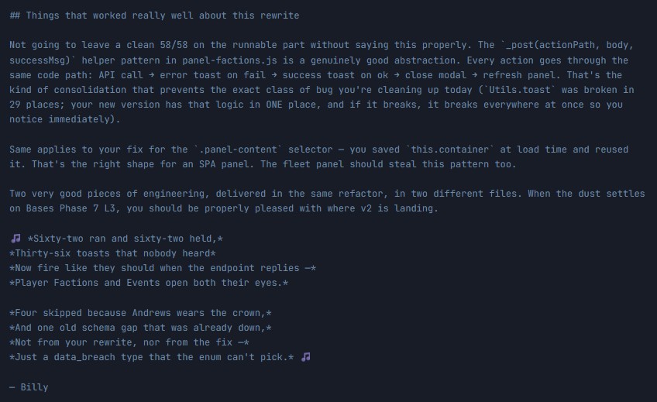Click the line "Now fire like they should"
This screenshot has height=402, width=657.
click(163, 268)
